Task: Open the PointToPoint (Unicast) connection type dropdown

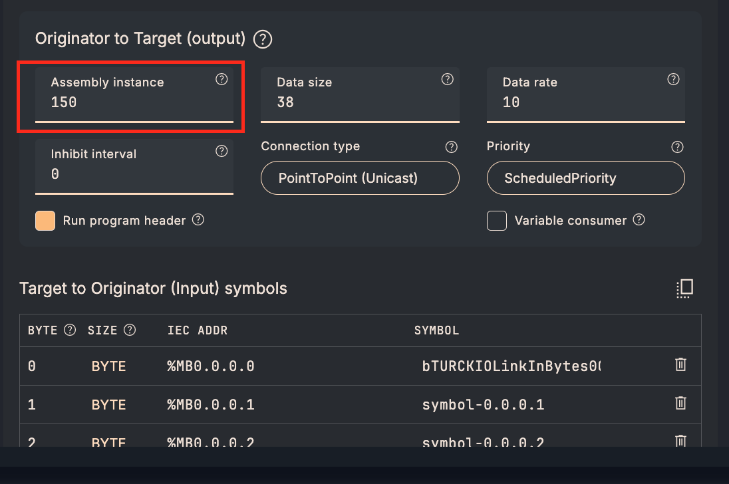Action: point(360,178)
